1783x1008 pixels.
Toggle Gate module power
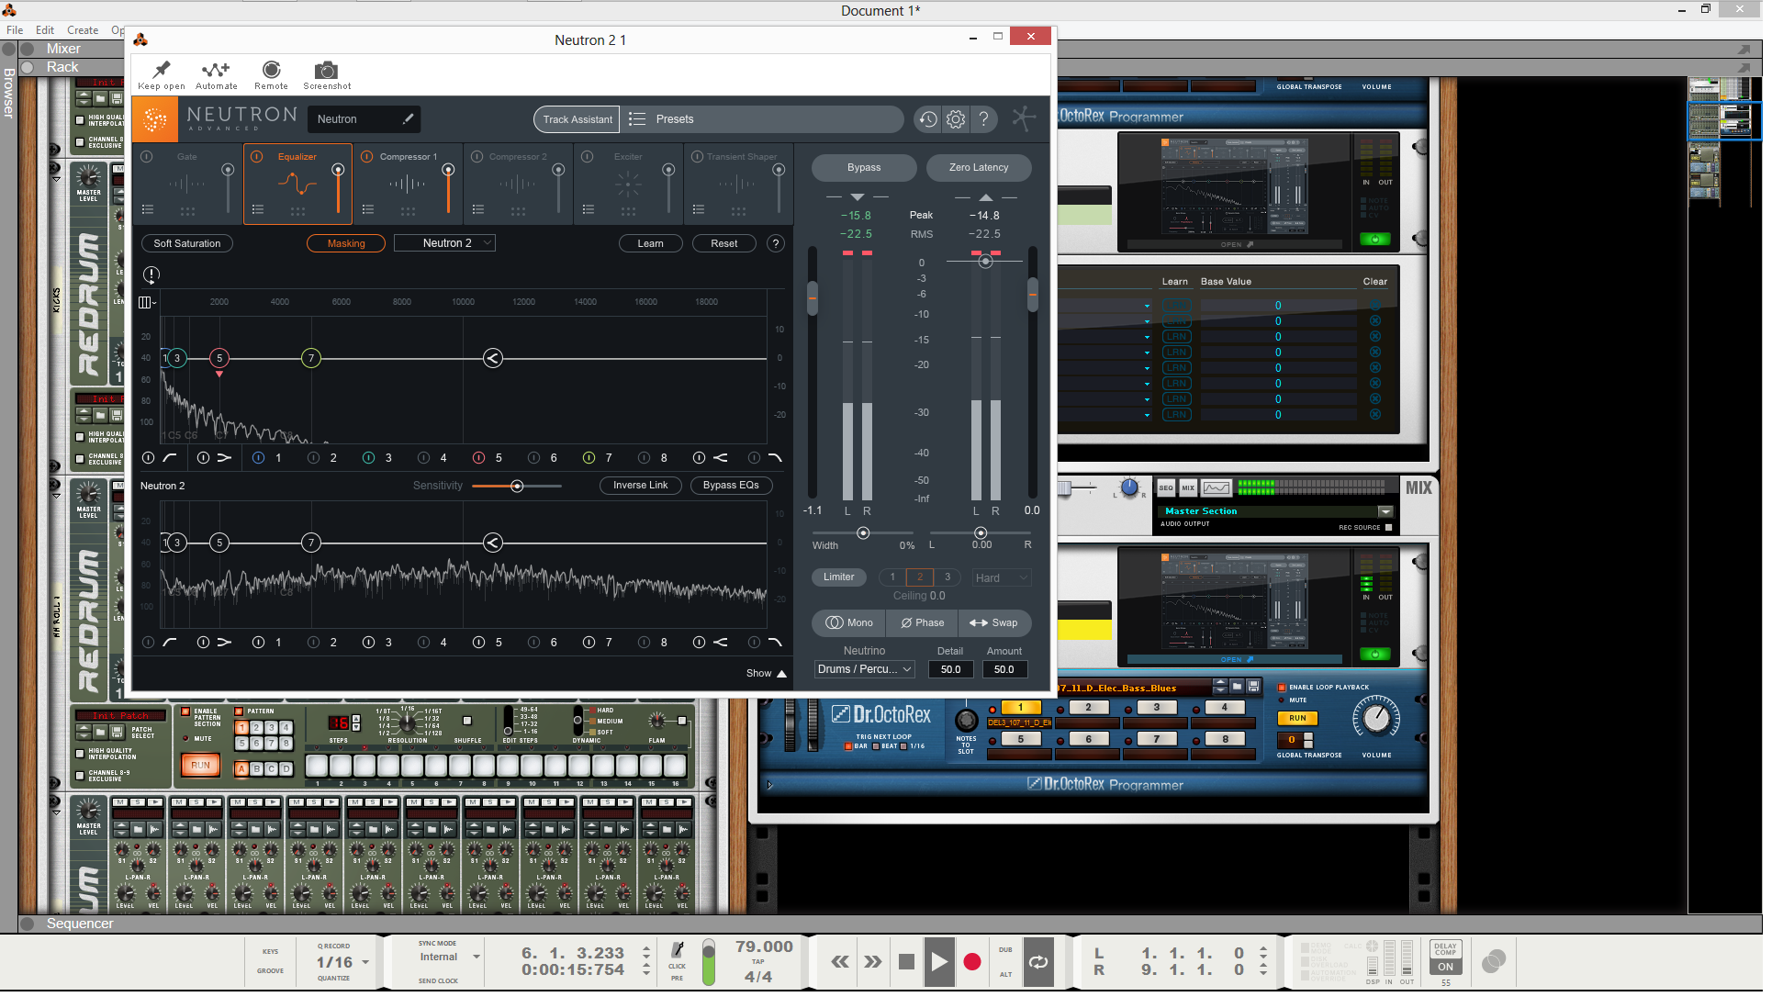click(x=147, y=157)
